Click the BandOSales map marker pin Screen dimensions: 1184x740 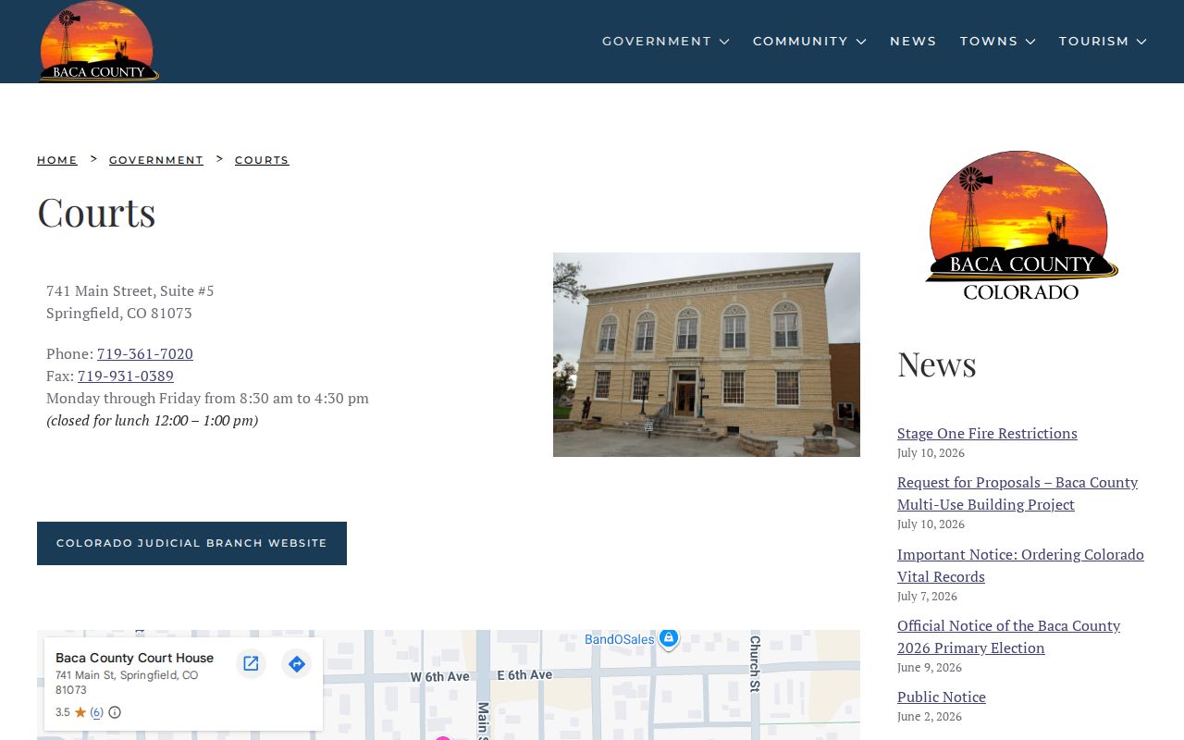click(x=669, y=639)
